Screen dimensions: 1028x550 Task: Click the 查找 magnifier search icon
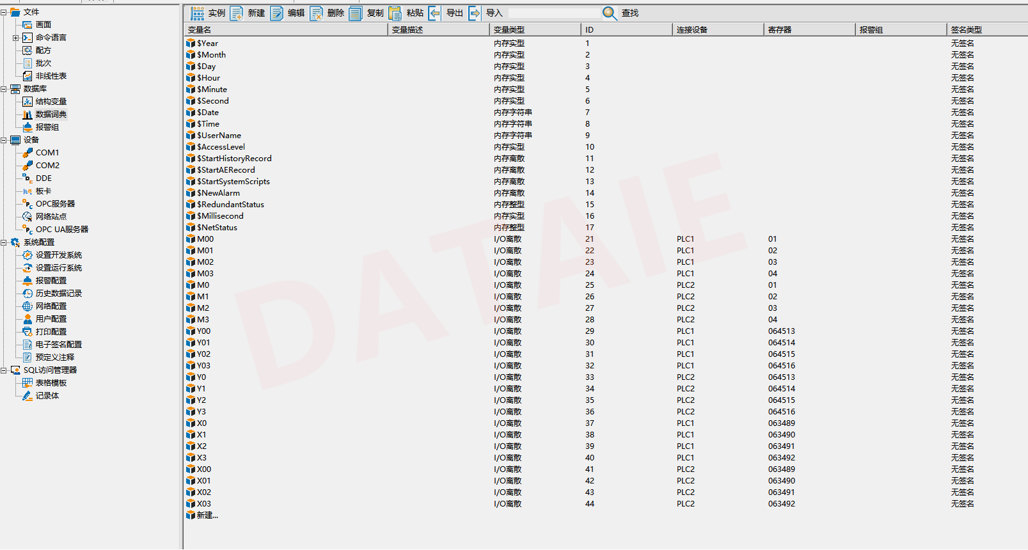coord(610,13)
